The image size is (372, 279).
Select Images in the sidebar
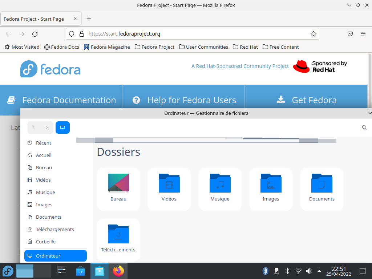[x=56, y=205]
